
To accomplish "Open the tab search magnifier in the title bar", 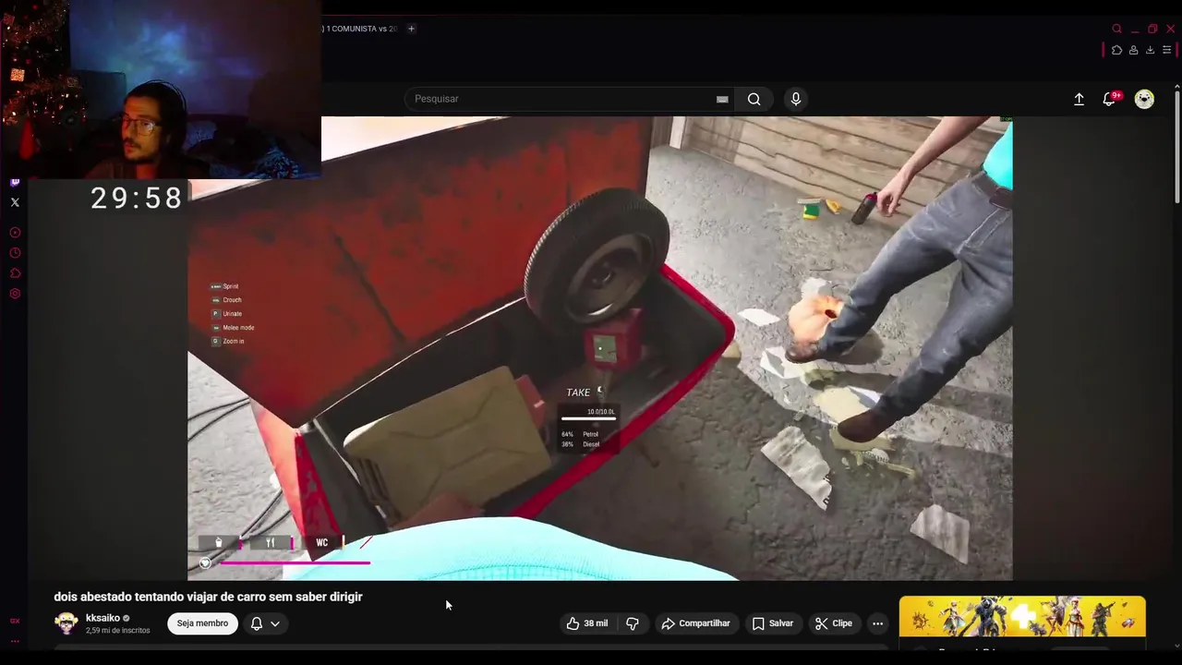I will point(1116,29).
